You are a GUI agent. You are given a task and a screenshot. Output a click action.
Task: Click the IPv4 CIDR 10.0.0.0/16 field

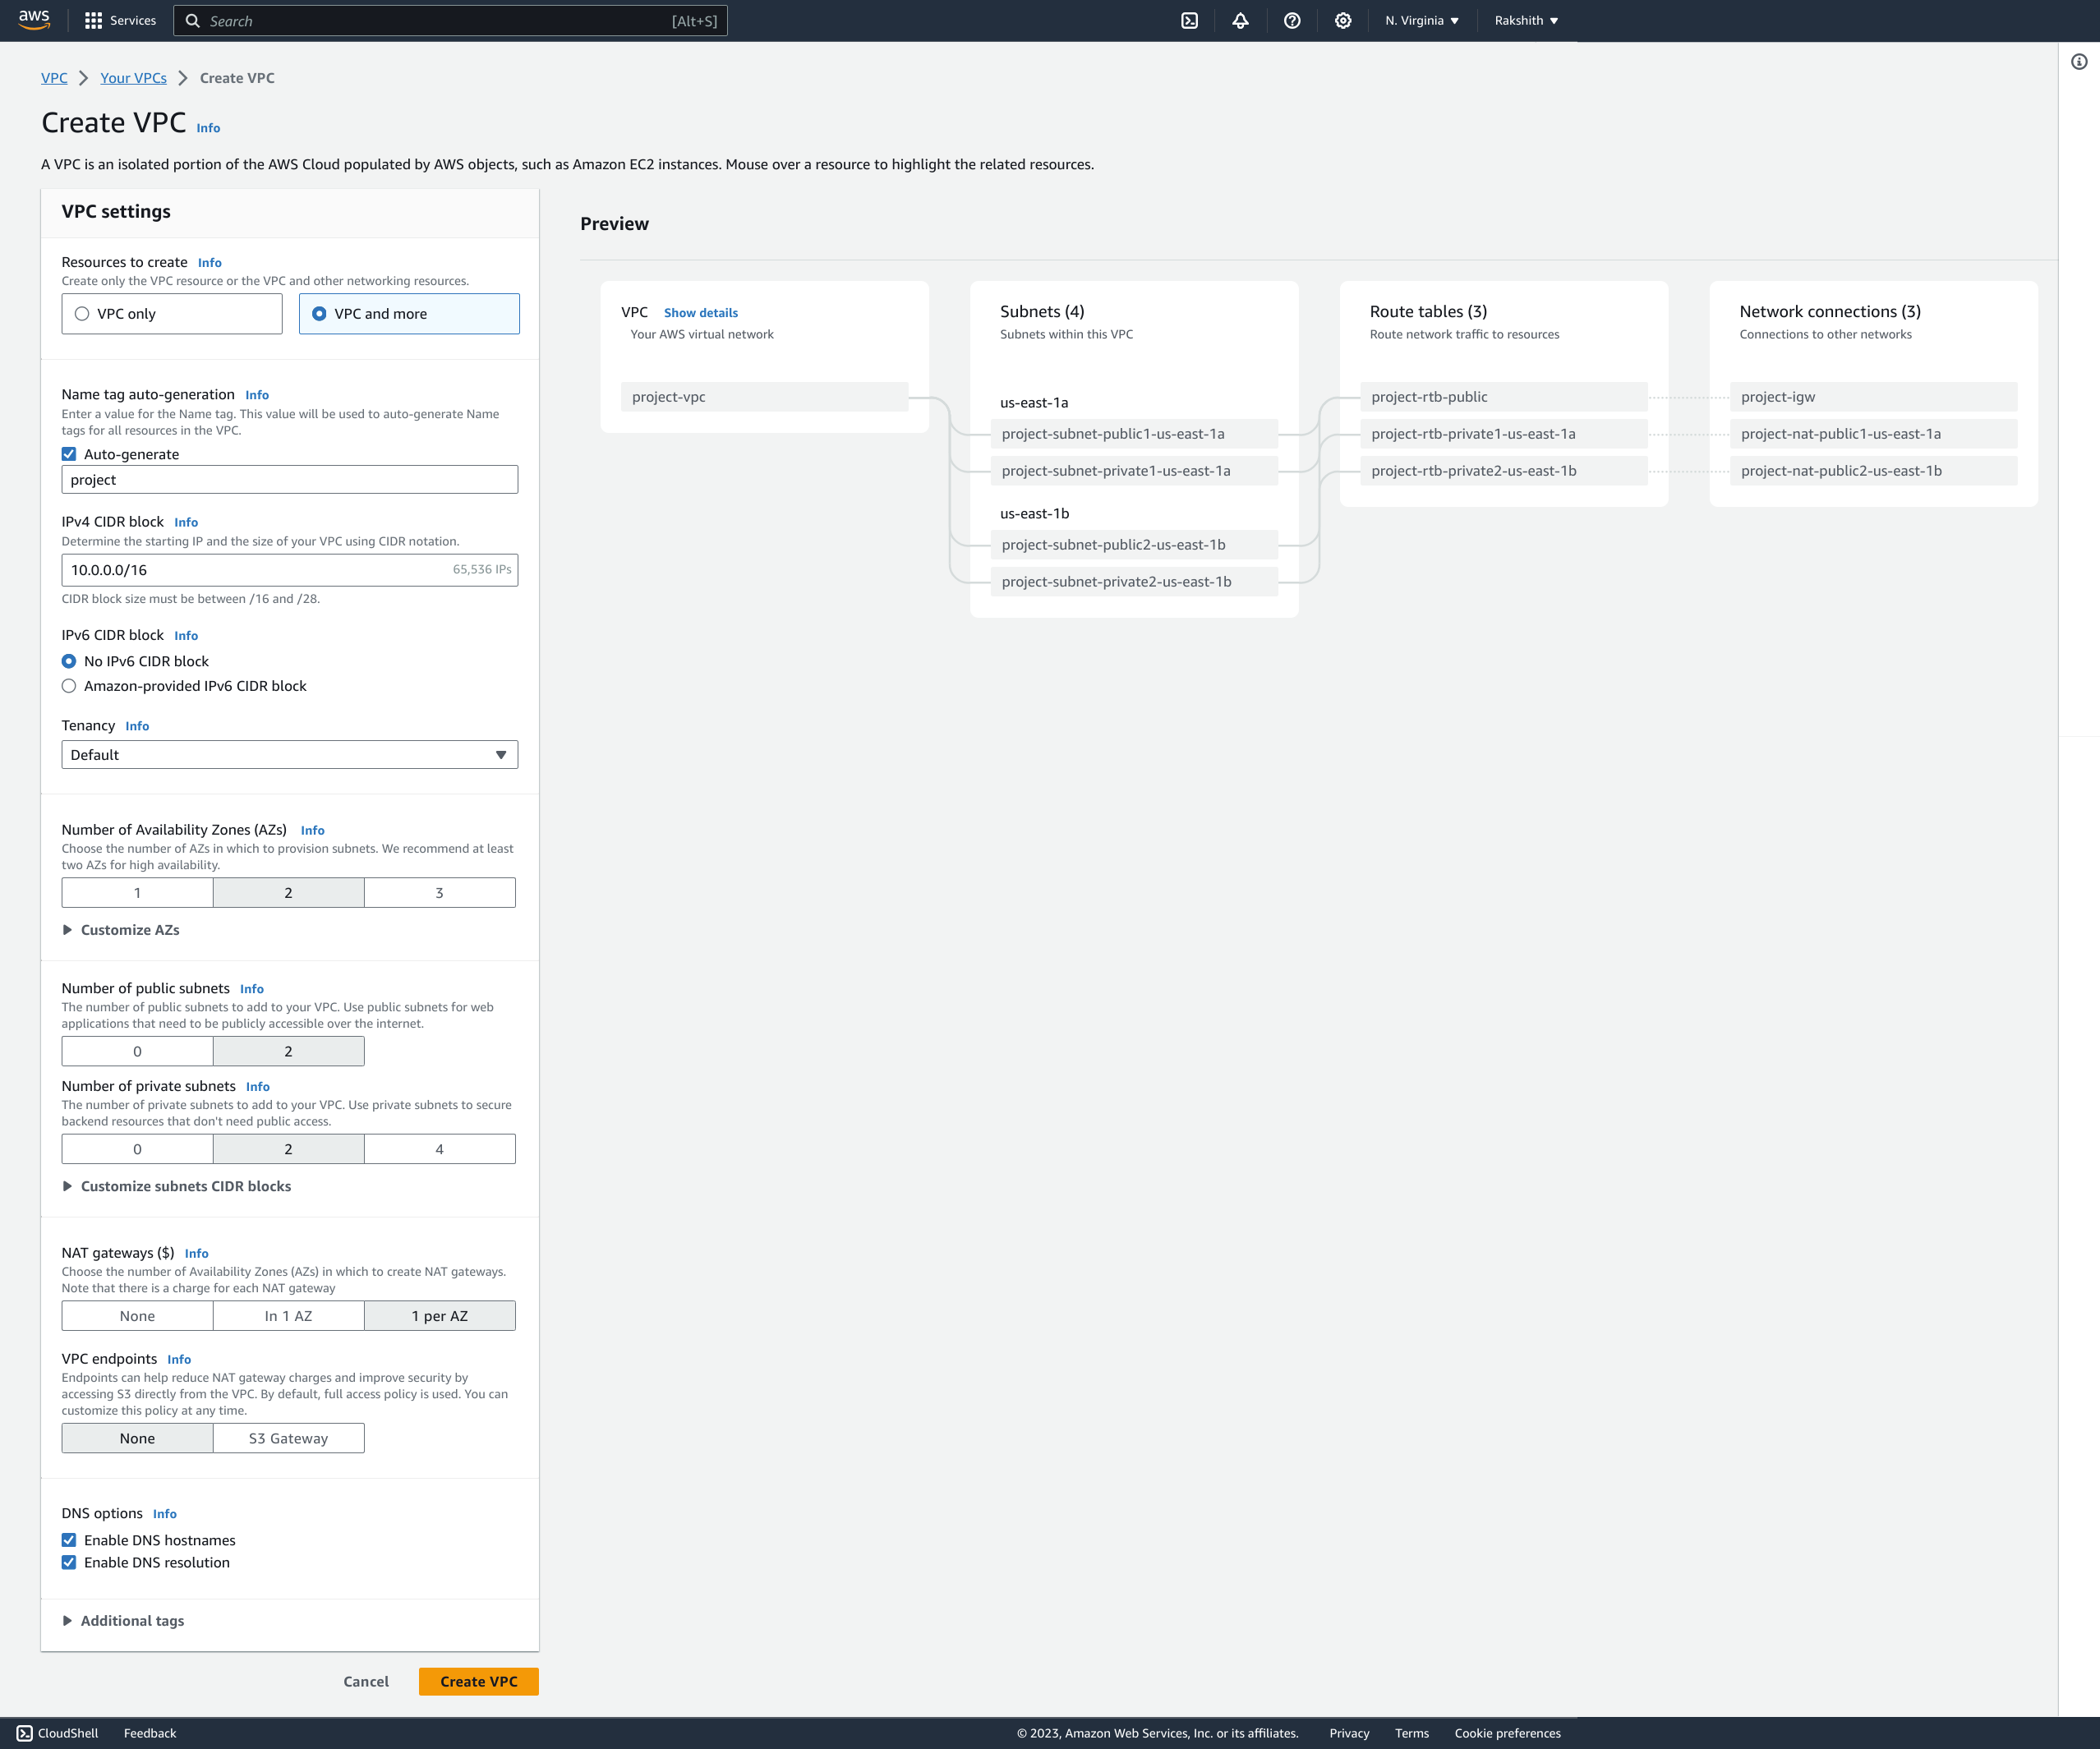(290, 570)
